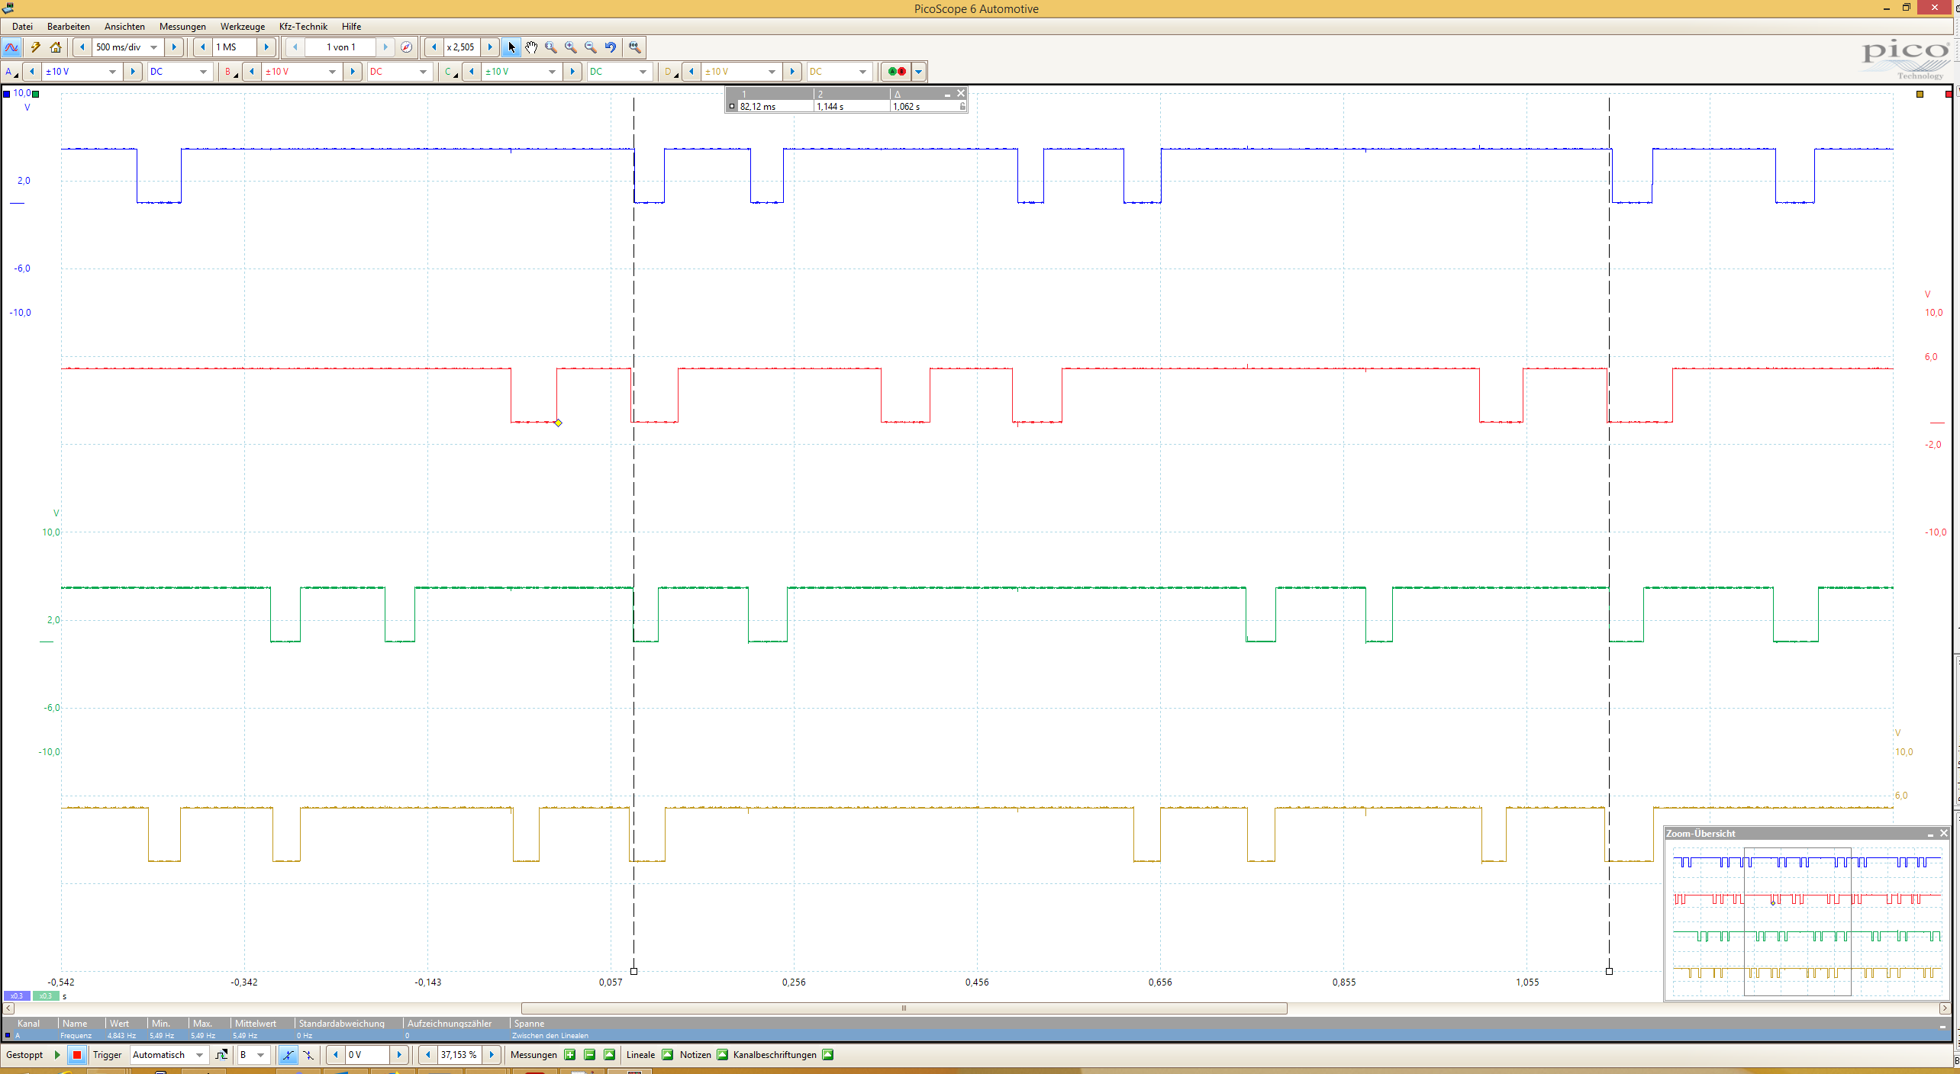Open the trigger mode Automatisch dropdown
1960x1074 pixels.
tap(200, 1055)
